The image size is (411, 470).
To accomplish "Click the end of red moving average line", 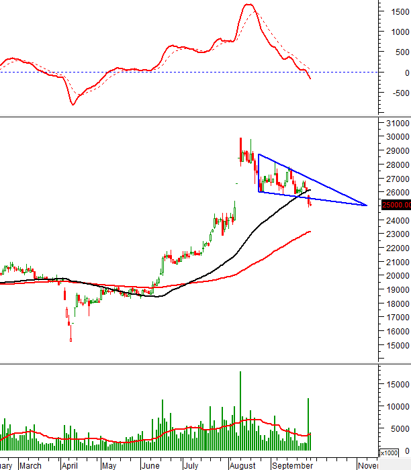I will tap(310, 232).
